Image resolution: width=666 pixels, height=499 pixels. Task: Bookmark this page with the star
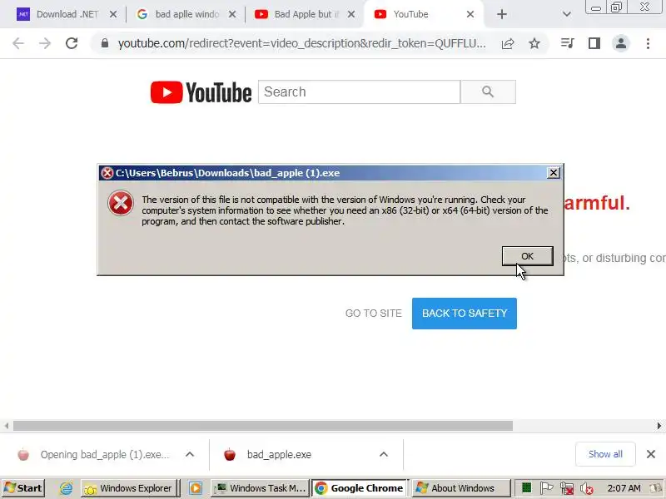coord(534,43)
